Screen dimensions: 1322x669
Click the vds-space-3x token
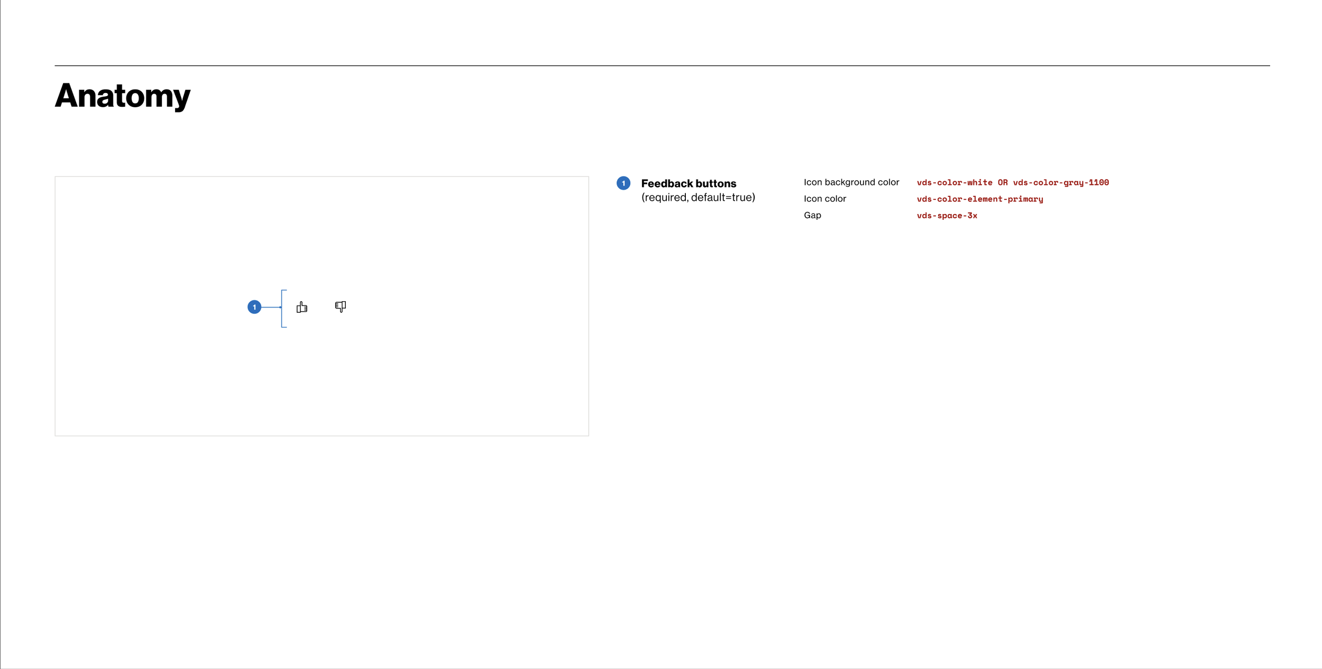[x=947, y=216]
